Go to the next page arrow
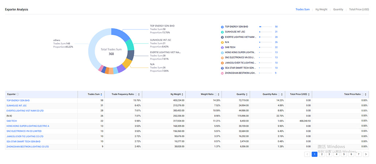This screenshot has width=376, height=164. [366, 154]
